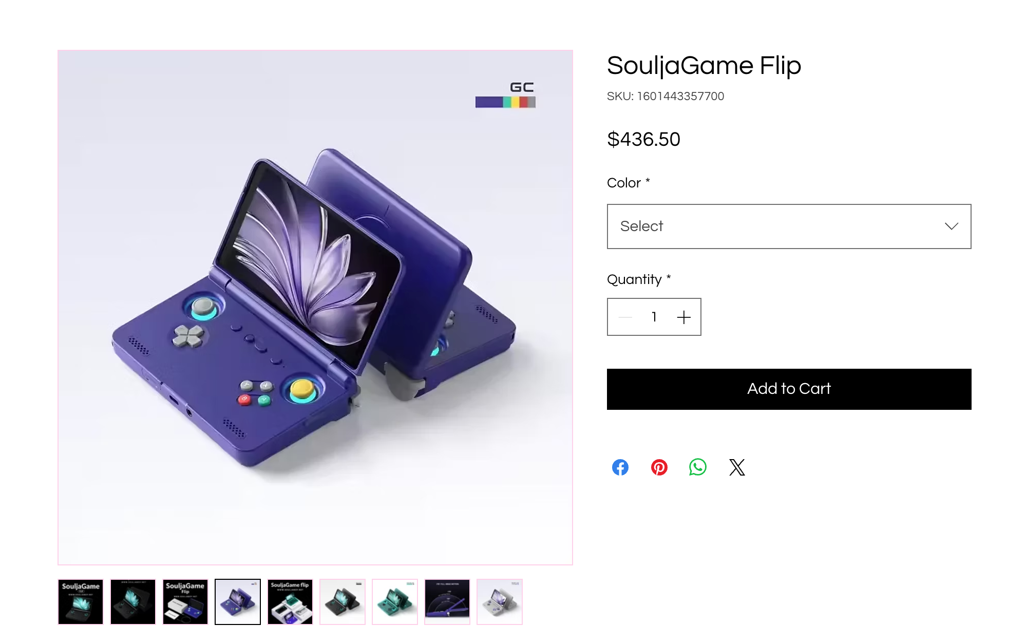Select the teal green console thumbnail
Image resolution: width=1026 pixels, height=644 pixels.
[x=395, y=602]
